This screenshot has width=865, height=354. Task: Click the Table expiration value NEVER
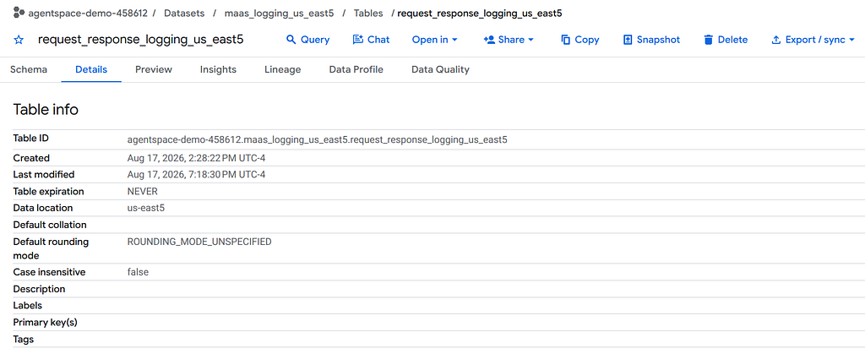142,192
